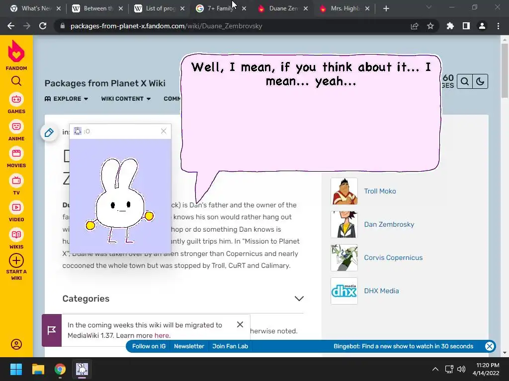Click the Packages from Planet X Wiki title
The width and height of the screenshot is (509, 381).
tap(105, 83)
